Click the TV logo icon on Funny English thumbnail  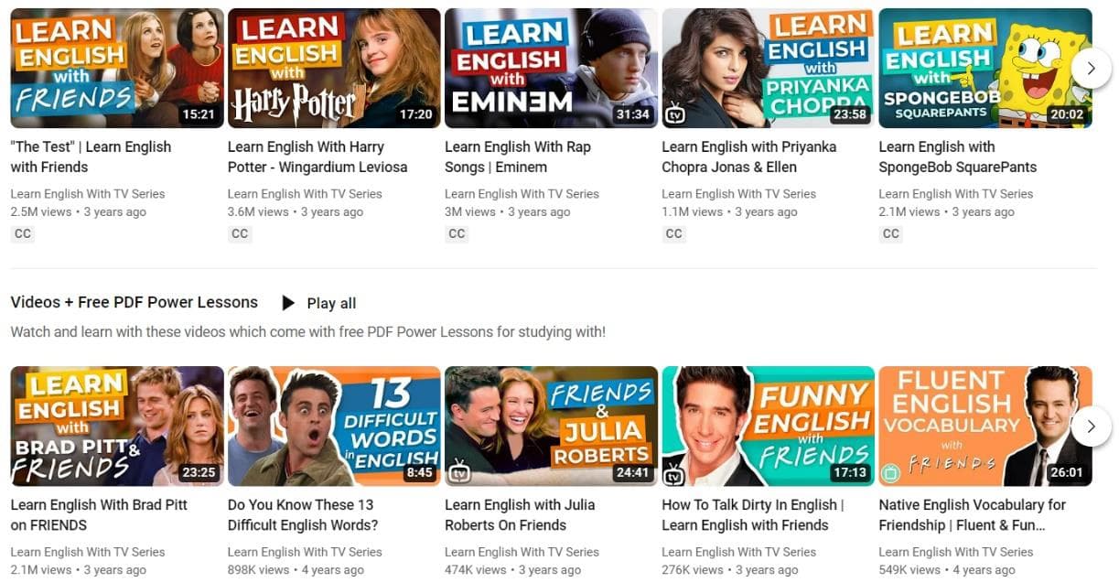tap(675, 472)
